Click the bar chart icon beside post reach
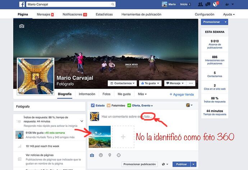 pyautogui.click(x=19, y=146)
